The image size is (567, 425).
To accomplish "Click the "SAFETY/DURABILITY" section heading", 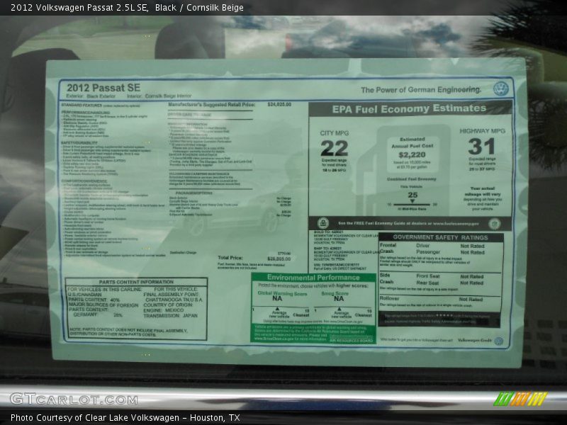I will click(x=79, y=143).
